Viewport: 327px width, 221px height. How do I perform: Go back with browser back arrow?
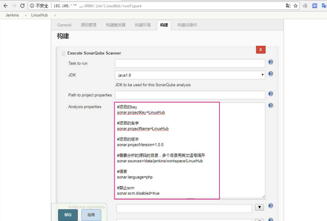[x=6, y=6]
